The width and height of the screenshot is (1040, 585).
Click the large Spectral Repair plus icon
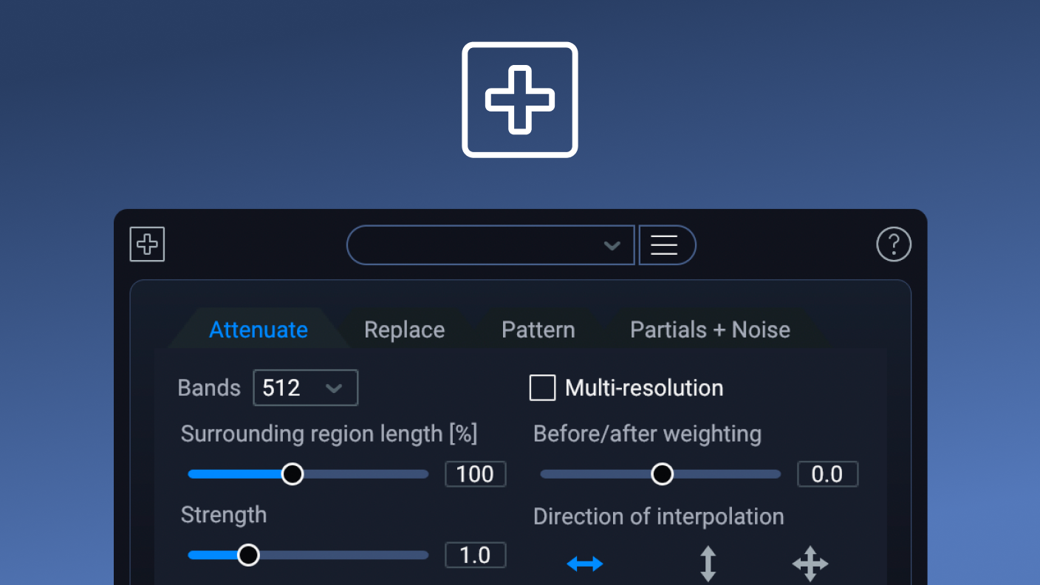[519, 100]
